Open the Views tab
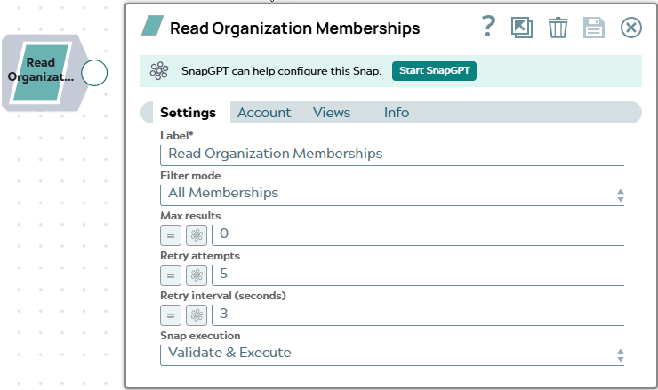658x390 pixels. 332,113
